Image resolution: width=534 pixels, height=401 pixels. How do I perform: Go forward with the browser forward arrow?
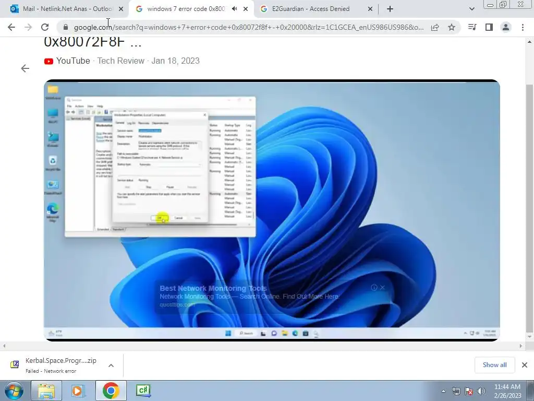click(x=28, y=27)
